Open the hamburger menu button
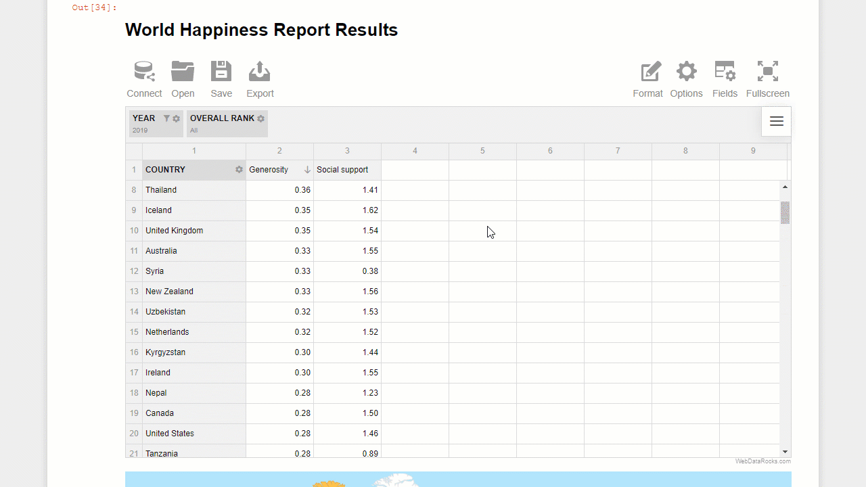 tap(777, 121)
